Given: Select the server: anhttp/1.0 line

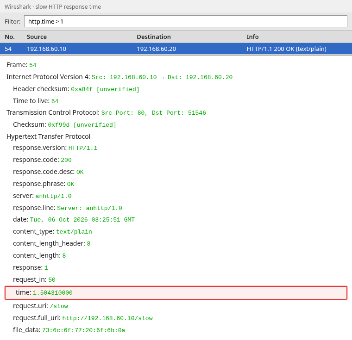Looking at the screenshot, I should 42,196.
